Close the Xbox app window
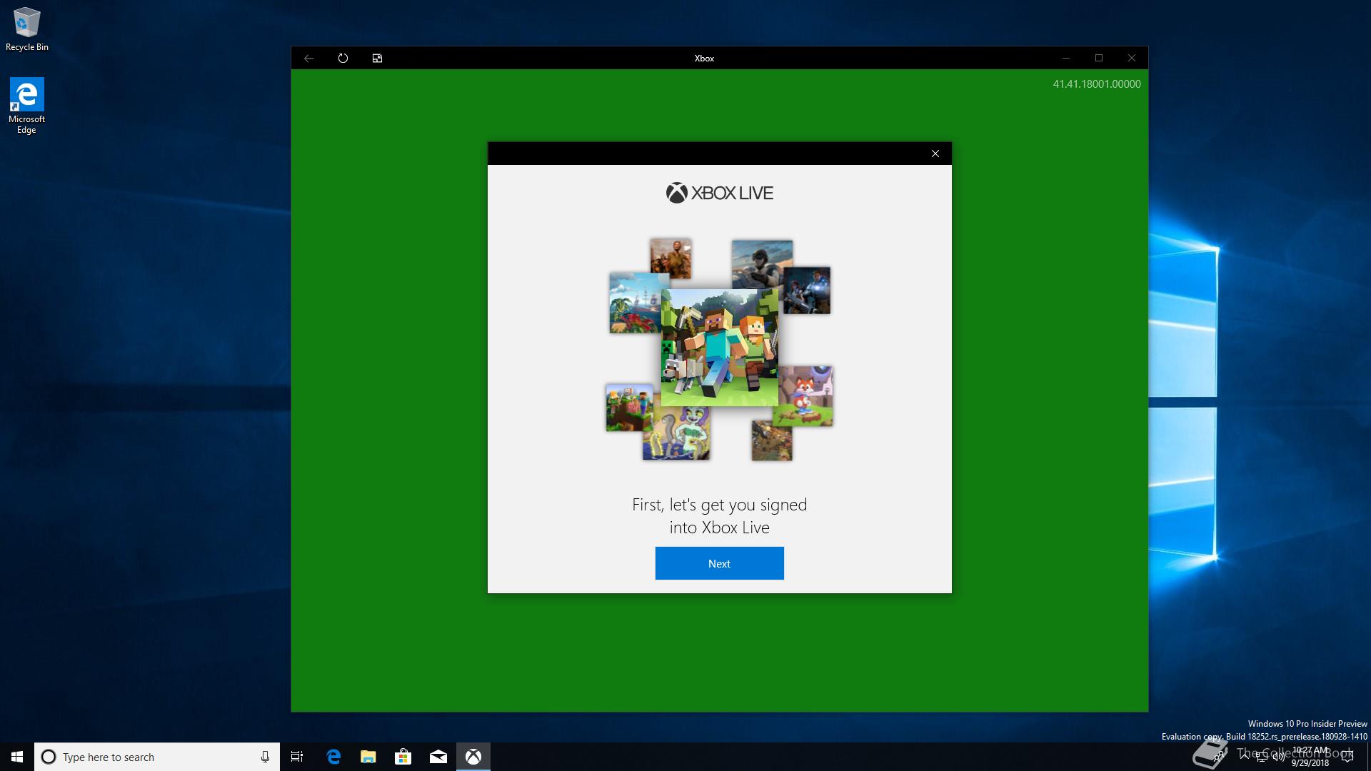 (1132, 59)
